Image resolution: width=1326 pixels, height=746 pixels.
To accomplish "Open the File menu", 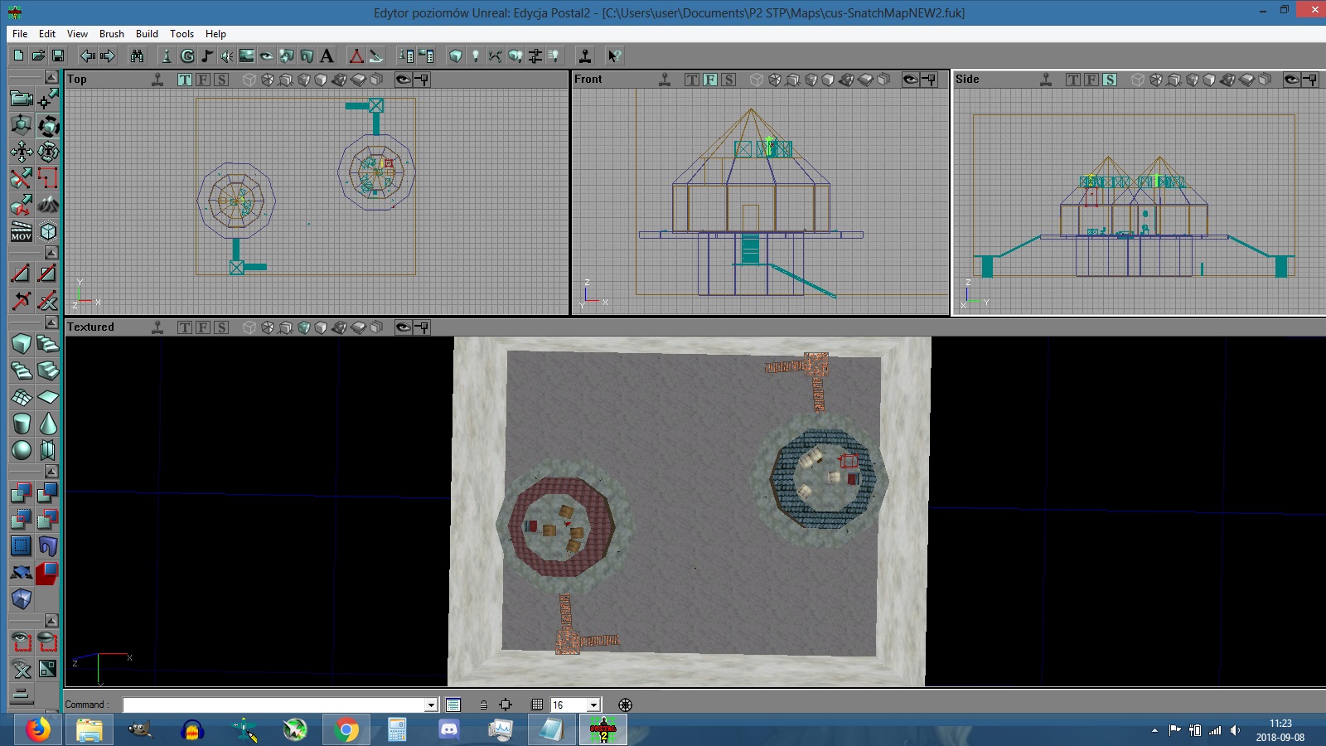I will 20,34.
